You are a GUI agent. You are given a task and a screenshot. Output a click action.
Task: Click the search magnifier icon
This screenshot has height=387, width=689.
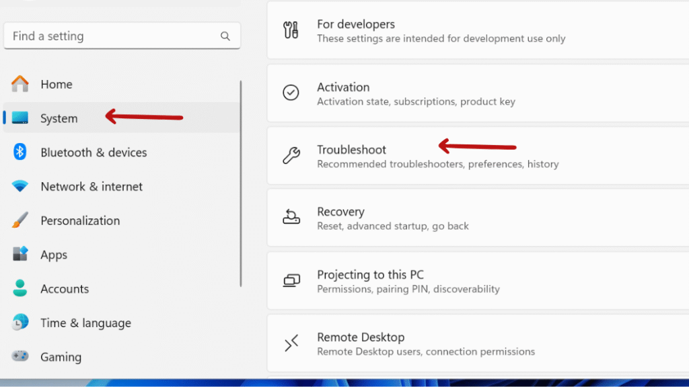pyautogui.click(x=225, y=36)
